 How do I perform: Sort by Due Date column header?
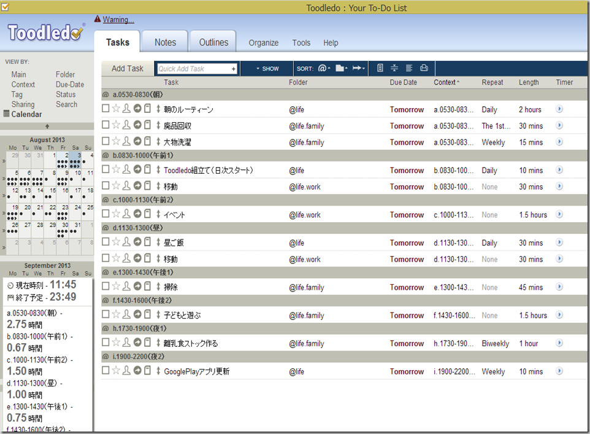(x=403, y=82)
